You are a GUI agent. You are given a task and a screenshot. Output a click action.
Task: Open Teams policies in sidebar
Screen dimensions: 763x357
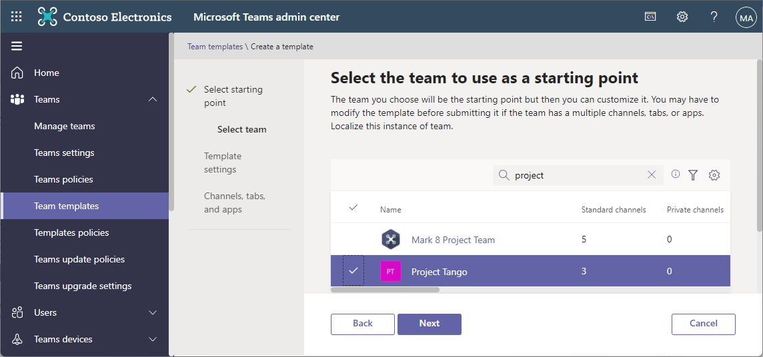tap(63, 179)
